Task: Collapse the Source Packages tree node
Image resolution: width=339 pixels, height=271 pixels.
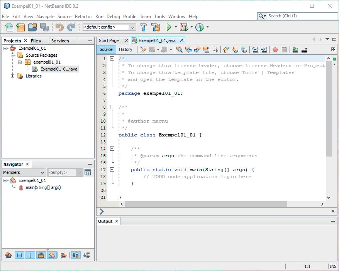Action: 13,55
